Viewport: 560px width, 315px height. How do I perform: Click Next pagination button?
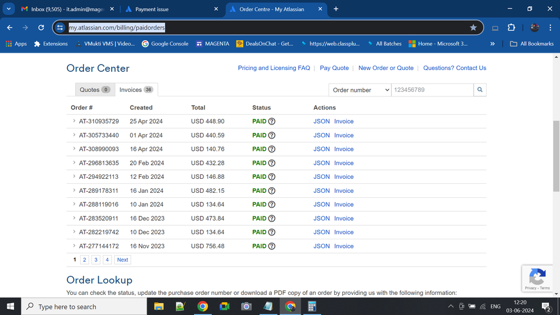[123, 260]
